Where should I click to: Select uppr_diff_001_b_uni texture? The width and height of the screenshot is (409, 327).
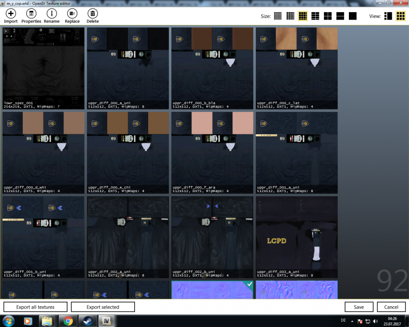(x=44, y=237)
